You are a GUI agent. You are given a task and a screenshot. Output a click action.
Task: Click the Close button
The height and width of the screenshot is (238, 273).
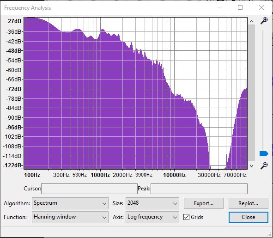(248, 217)
